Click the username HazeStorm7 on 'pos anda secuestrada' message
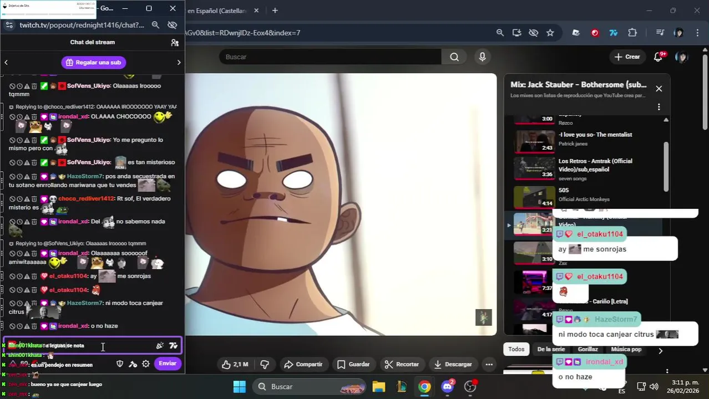This screenshot has width=709, height=399. 85,176
